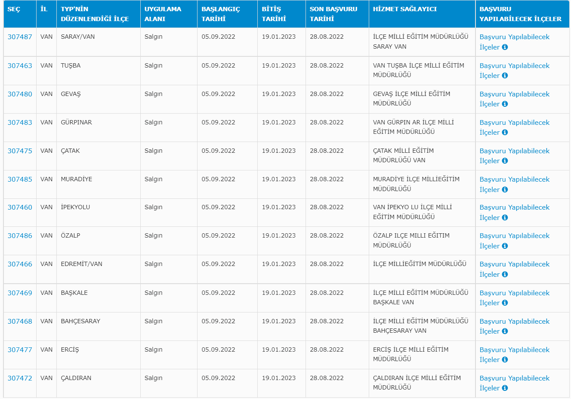571x399 pixels.
Task: Click the BAŞLANGIÇ TARİHİ column header
Action: coord(220,14)
